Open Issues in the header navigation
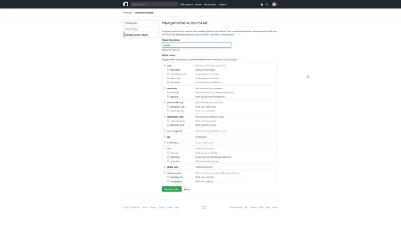401x225 pixels. tap(199, 4)
